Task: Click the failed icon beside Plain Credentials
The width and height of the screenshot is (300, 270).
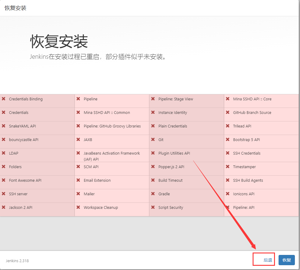Action: pyautogui.click(x=153, y=126)
